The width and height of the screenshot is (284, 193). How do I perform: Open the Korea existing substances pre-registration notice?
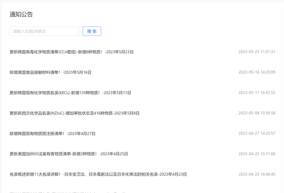(53, 133)
